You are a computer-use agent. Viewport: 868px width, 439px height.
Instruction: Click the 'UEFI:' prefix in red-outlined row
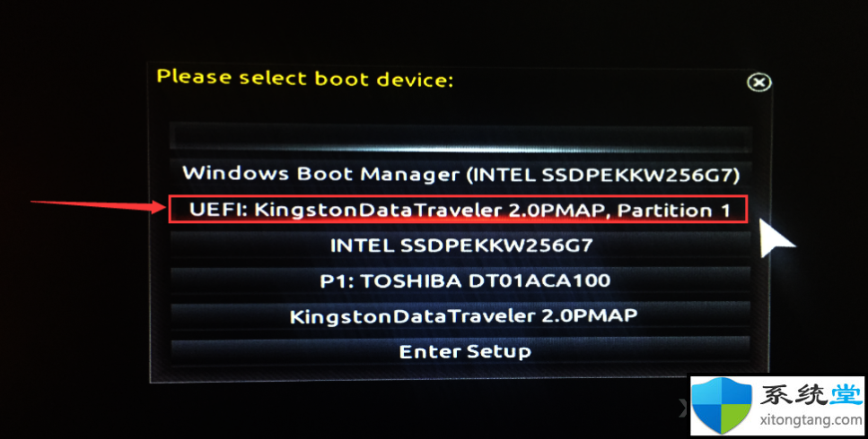[217, 210]
